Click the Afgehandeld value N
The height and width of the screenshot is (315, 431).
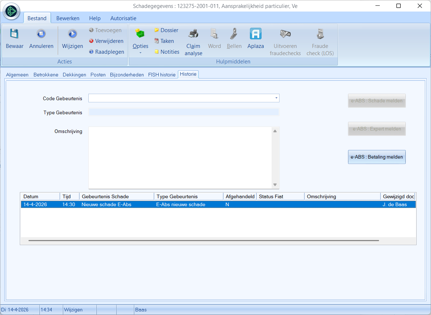[227, 204]
